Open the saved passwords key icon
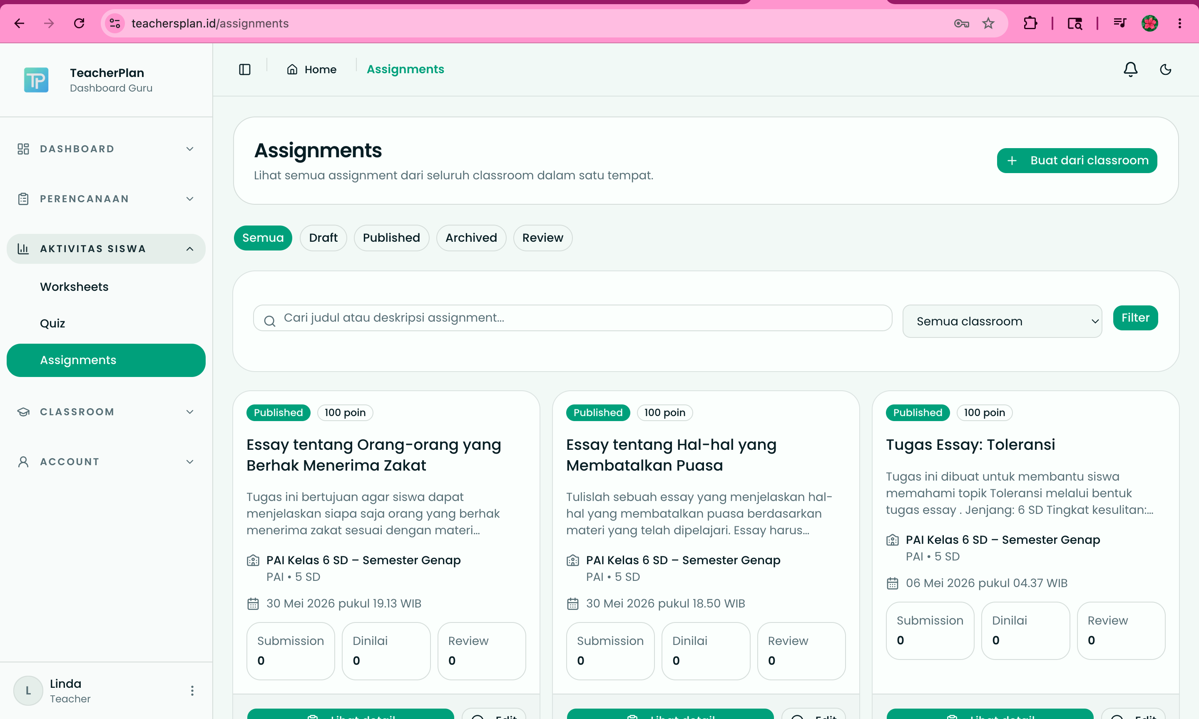 [961, 23]
